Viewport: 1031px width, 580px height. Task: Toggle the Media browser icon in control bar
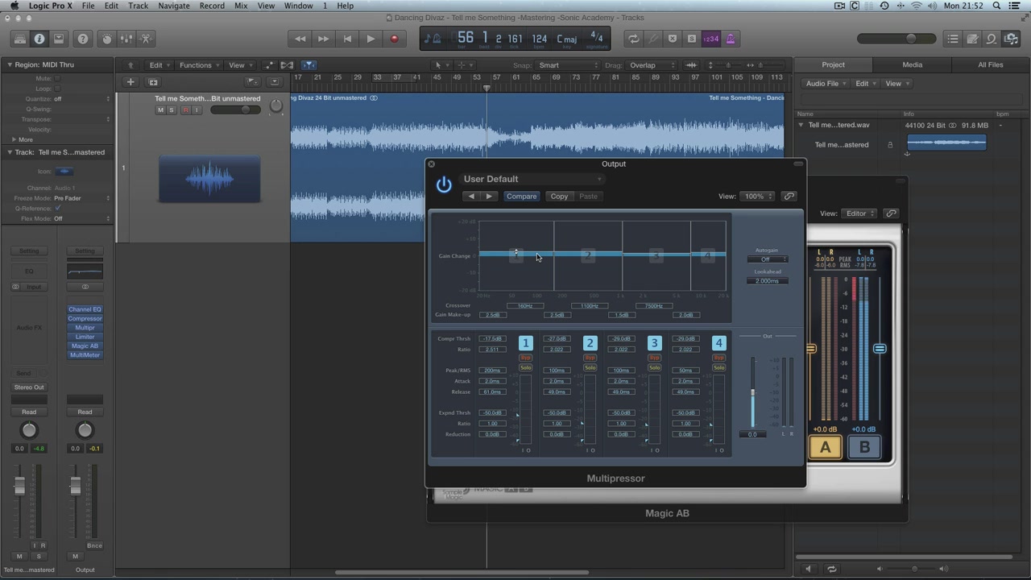pos(1011,39)
